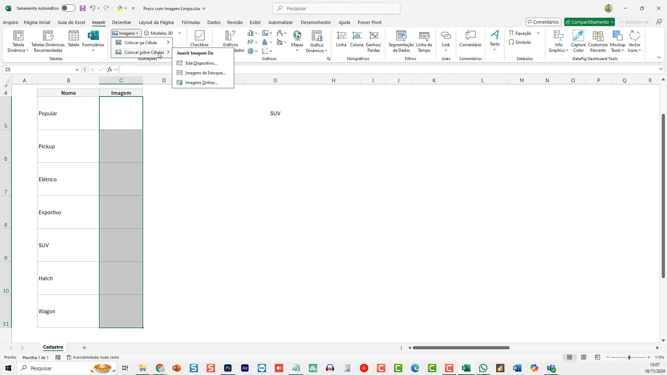Viewport: 667px width, 375px height.
Task: Open the Mockup Tools dropdown
Action: (x=617, y=41)
